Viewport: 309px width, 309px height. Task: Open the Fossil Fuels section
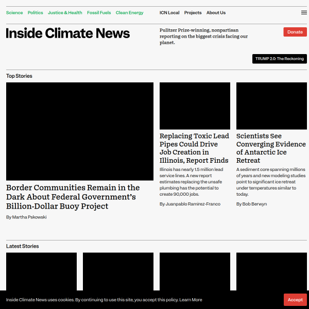pos(99,12)
